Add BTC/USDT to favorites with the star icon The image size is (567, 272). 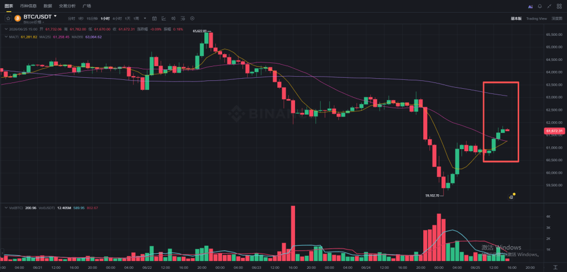(8, 18)
